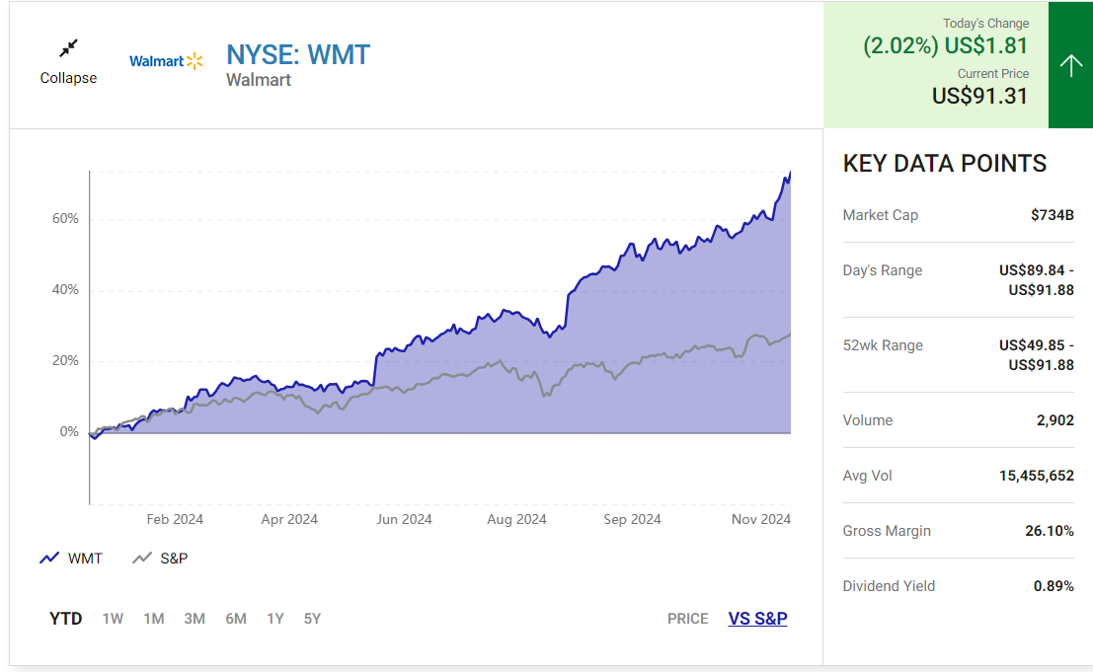Viewport: 1093px width, 672px height.
Task: Select the 1Y time range
Action: click(275, 619)
